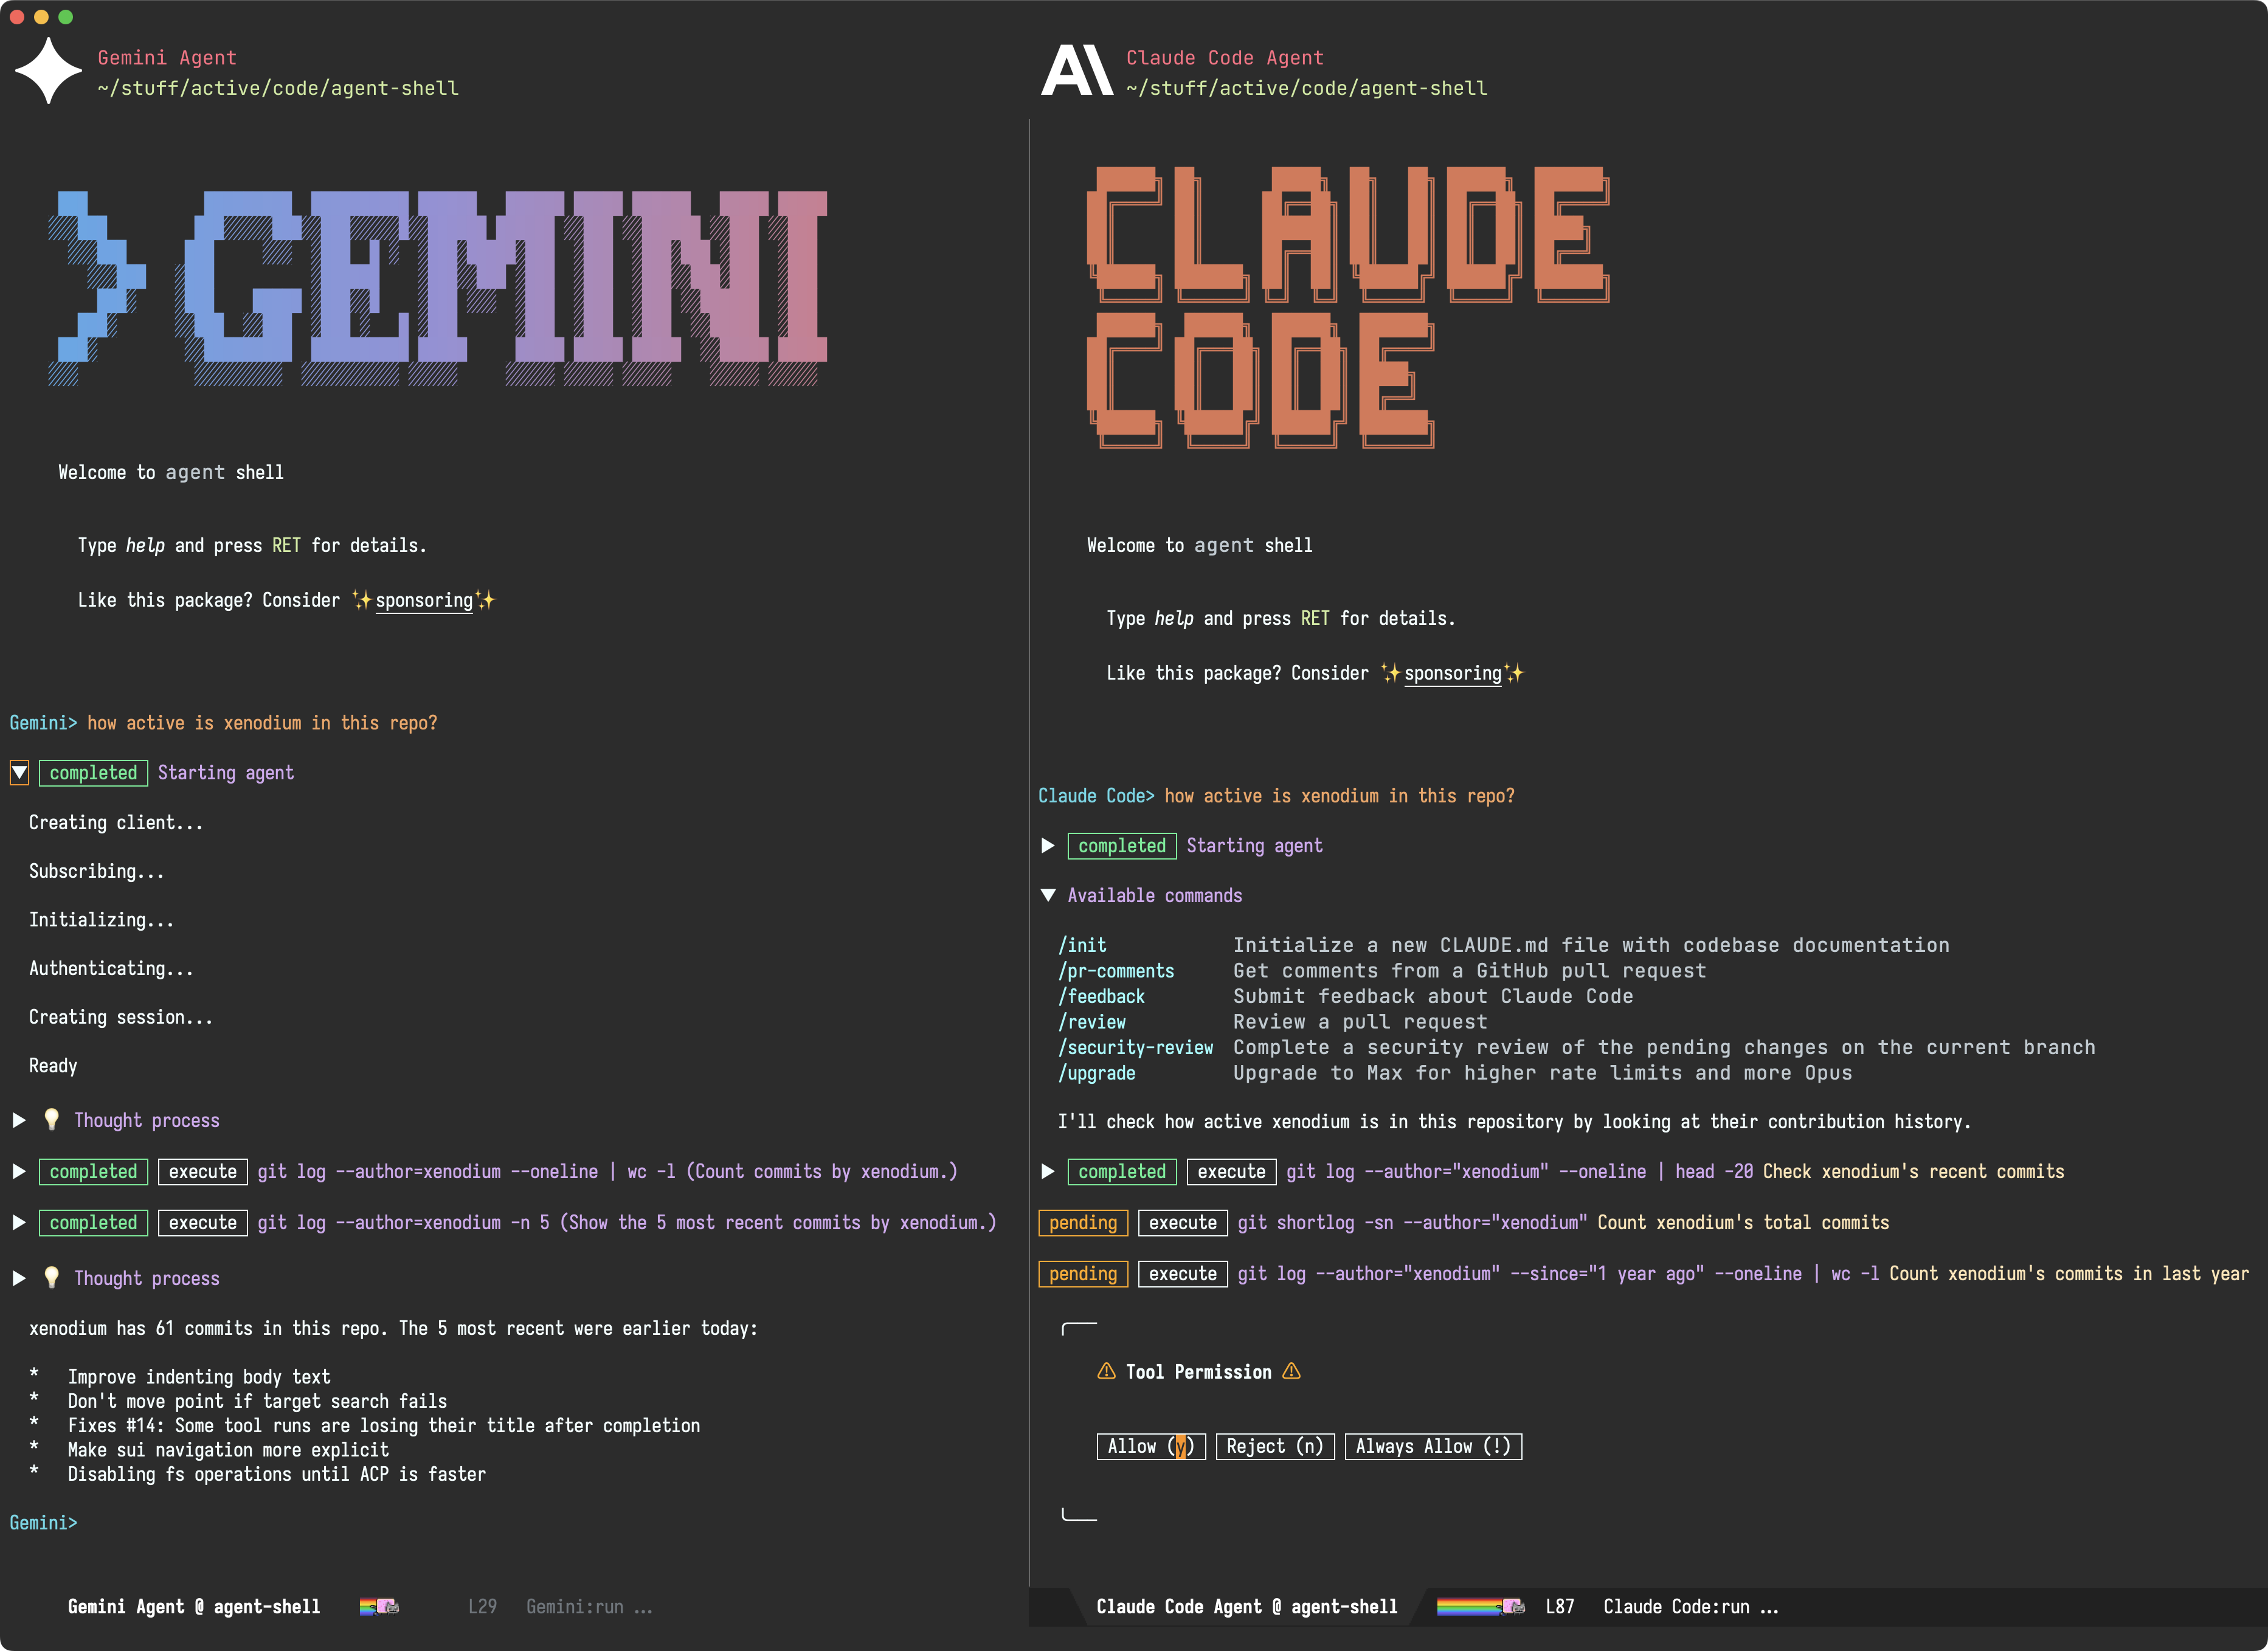The image size is (2268, 1651).
Task: Click the Anthropic AI logo icon
Action: tap(1077, 70)
